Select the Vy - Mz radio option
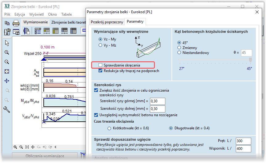 [x=100, y=45]
